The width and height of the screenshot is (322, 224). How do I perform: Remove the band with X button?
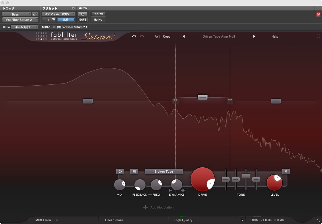pyautogui.click(x=286, y=172)
